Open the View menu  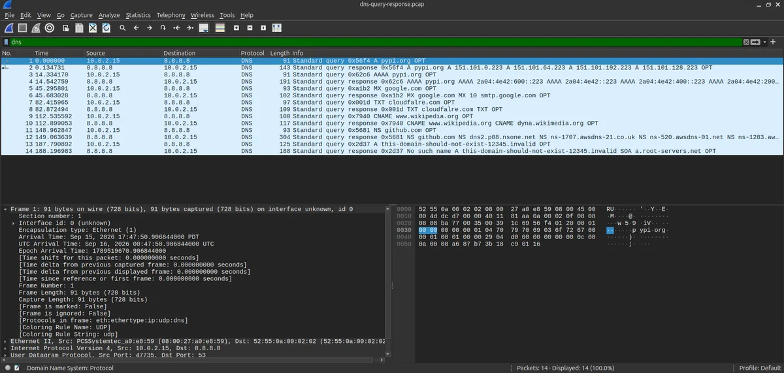[x=44, y=15]
